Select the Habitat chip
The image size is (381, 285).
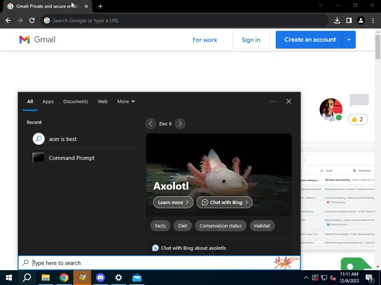click(x=262, y=226)
